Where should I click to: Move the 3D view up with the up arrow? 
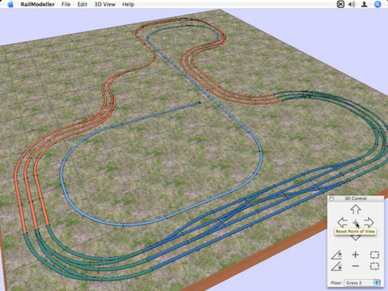356,209
